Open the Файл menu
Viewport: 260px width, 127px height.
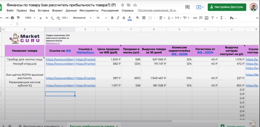(x=10, y=11)
